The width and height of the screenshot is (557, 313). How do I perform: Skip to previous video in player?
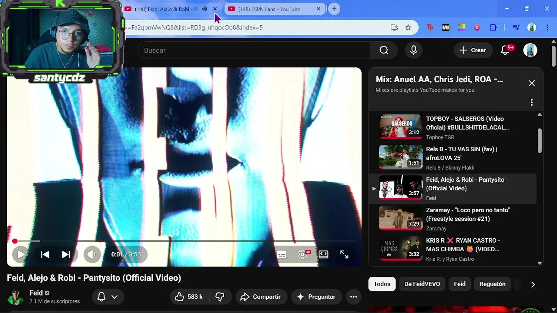click(x=45, y=254)
